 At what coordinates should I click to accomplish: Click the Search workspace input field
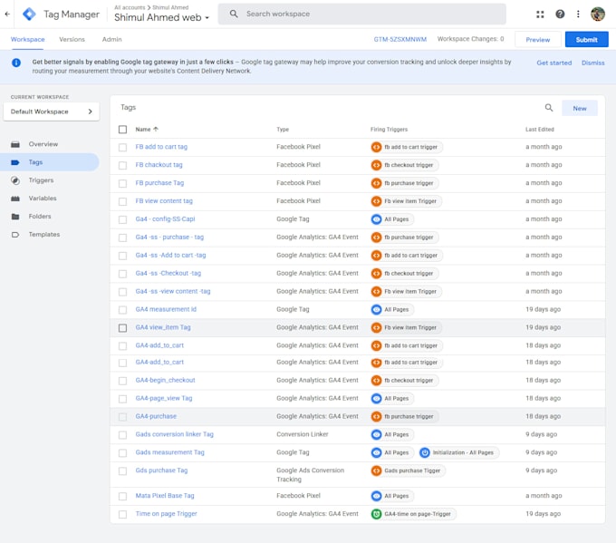361,14
